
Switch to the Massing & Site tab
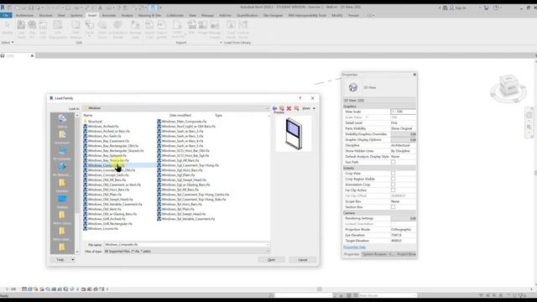(x=149, y=15)
